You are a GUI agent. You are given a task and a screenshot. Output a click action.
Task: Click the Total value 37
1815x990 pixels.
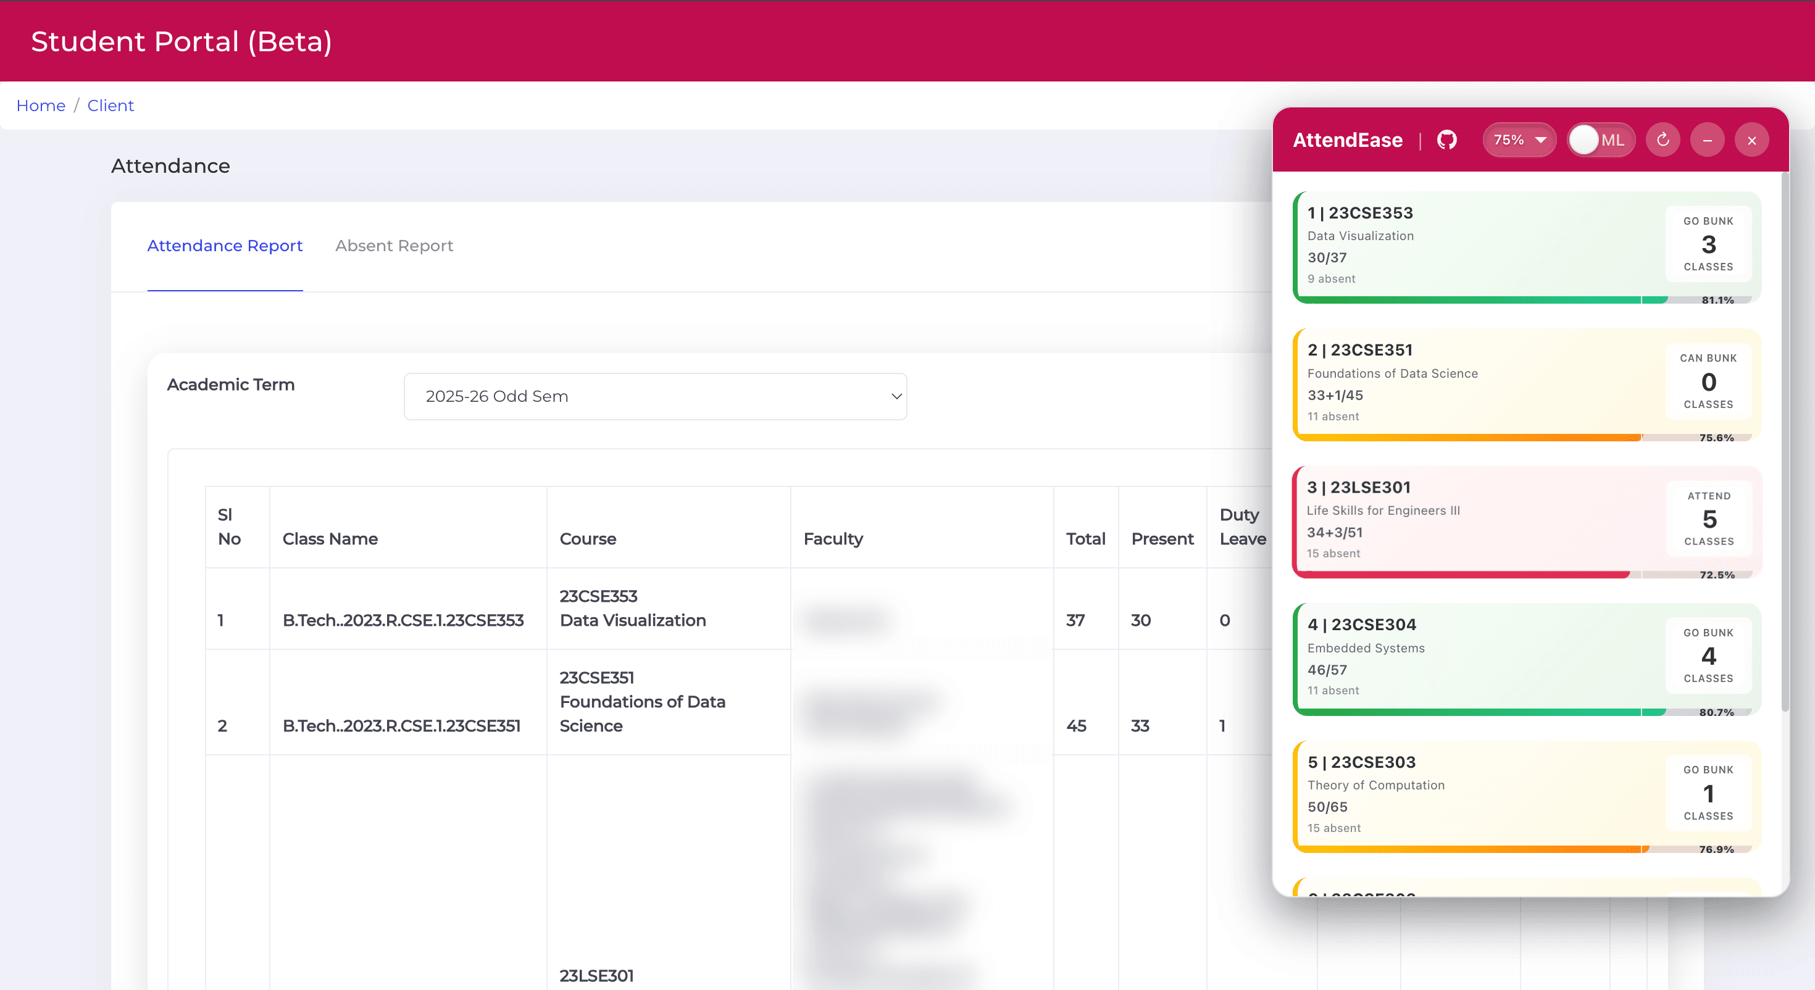[1075, 620]
